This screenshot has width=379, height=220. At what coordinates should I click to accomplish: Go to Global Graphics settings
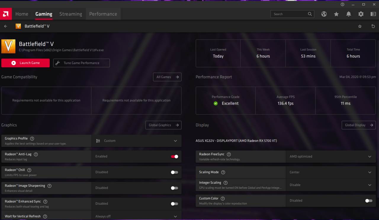point(163,125)
